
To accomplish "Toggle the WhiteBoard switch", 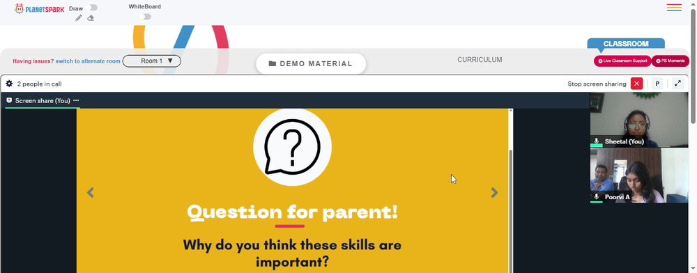I will [145, 17].
